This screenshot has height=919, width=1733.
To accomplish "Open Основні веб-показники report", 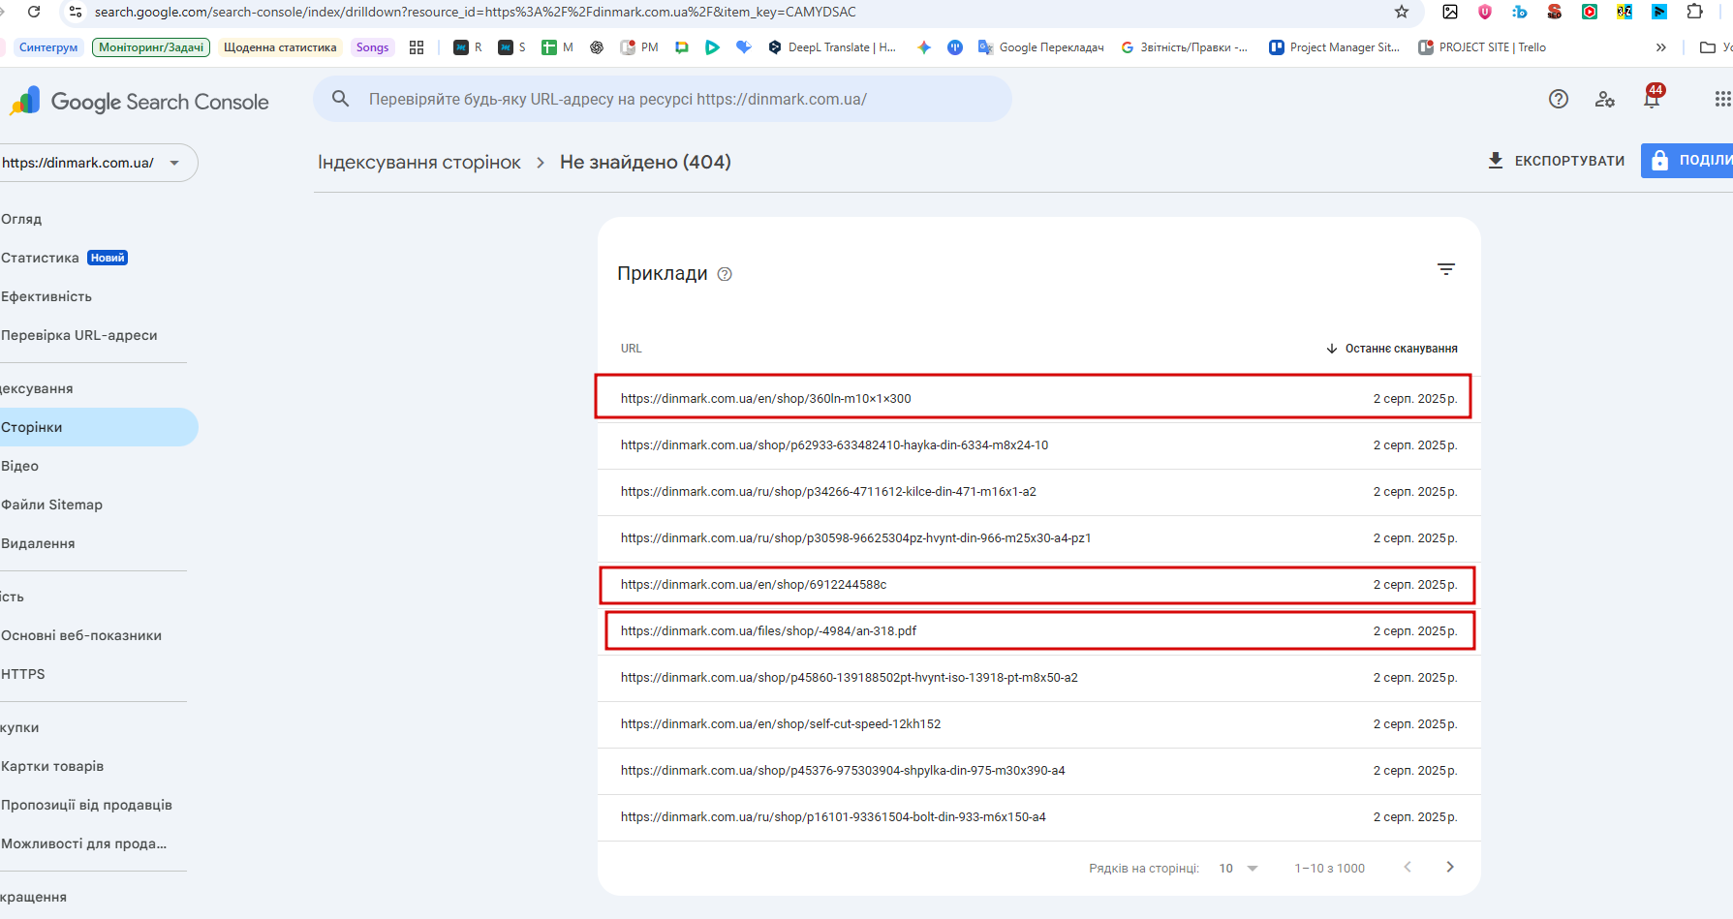I will (x=81, y=635).
